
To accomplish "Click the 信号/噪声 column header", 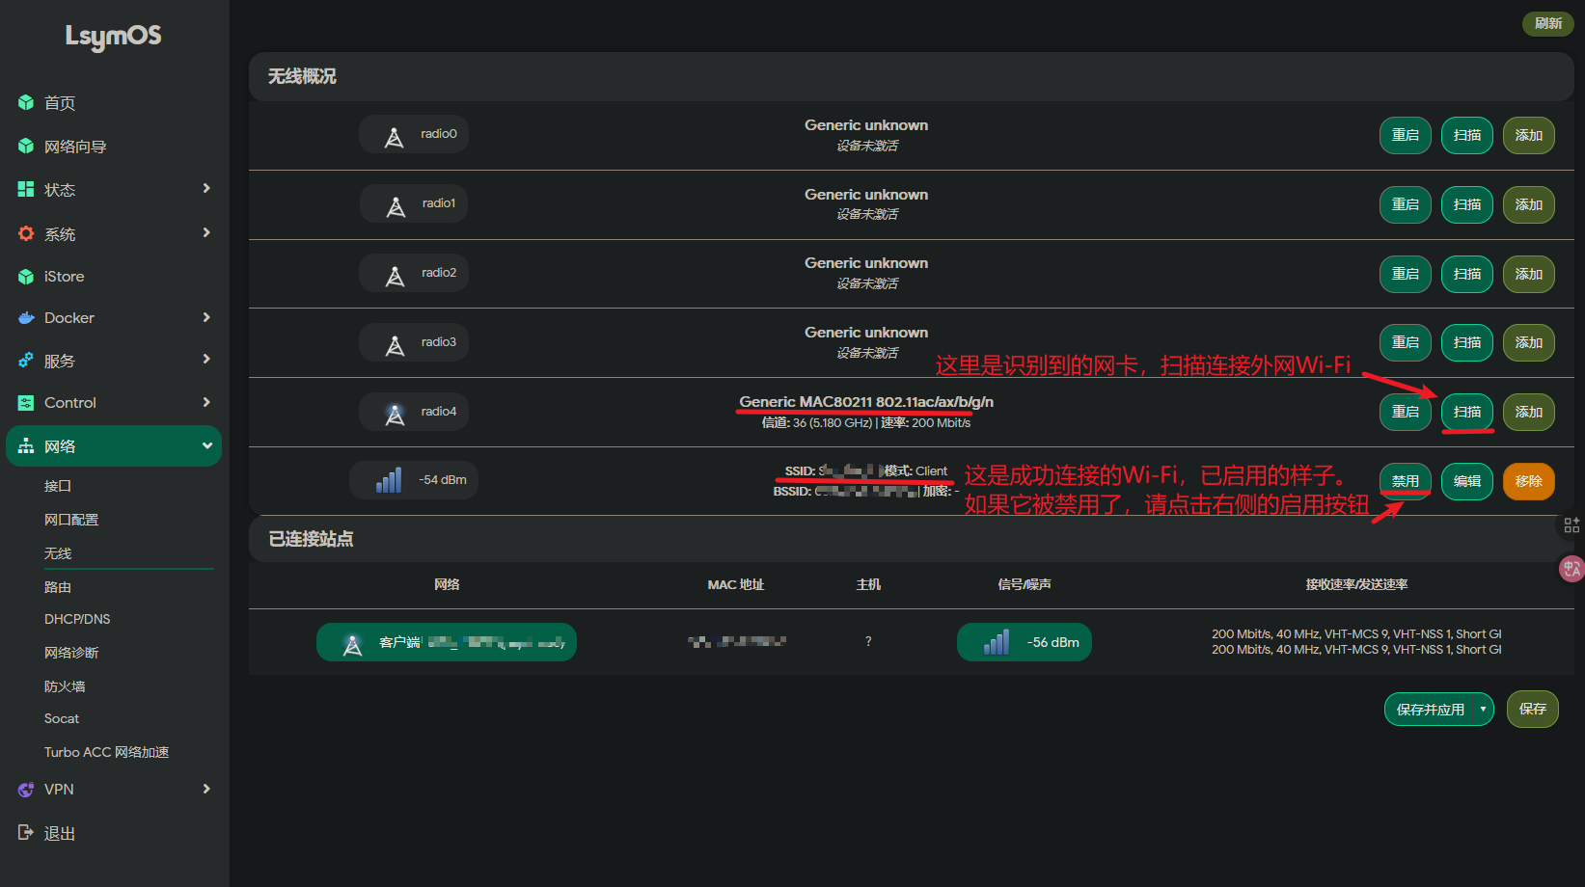I will 1025,584.
